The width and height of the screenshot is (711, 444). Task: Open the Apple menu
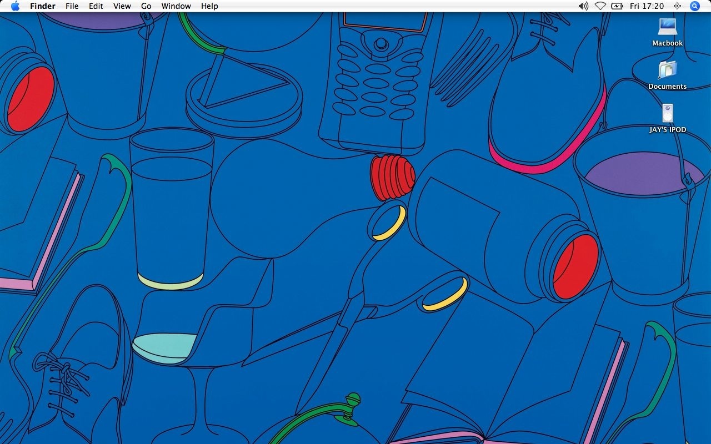coord(15,6)
